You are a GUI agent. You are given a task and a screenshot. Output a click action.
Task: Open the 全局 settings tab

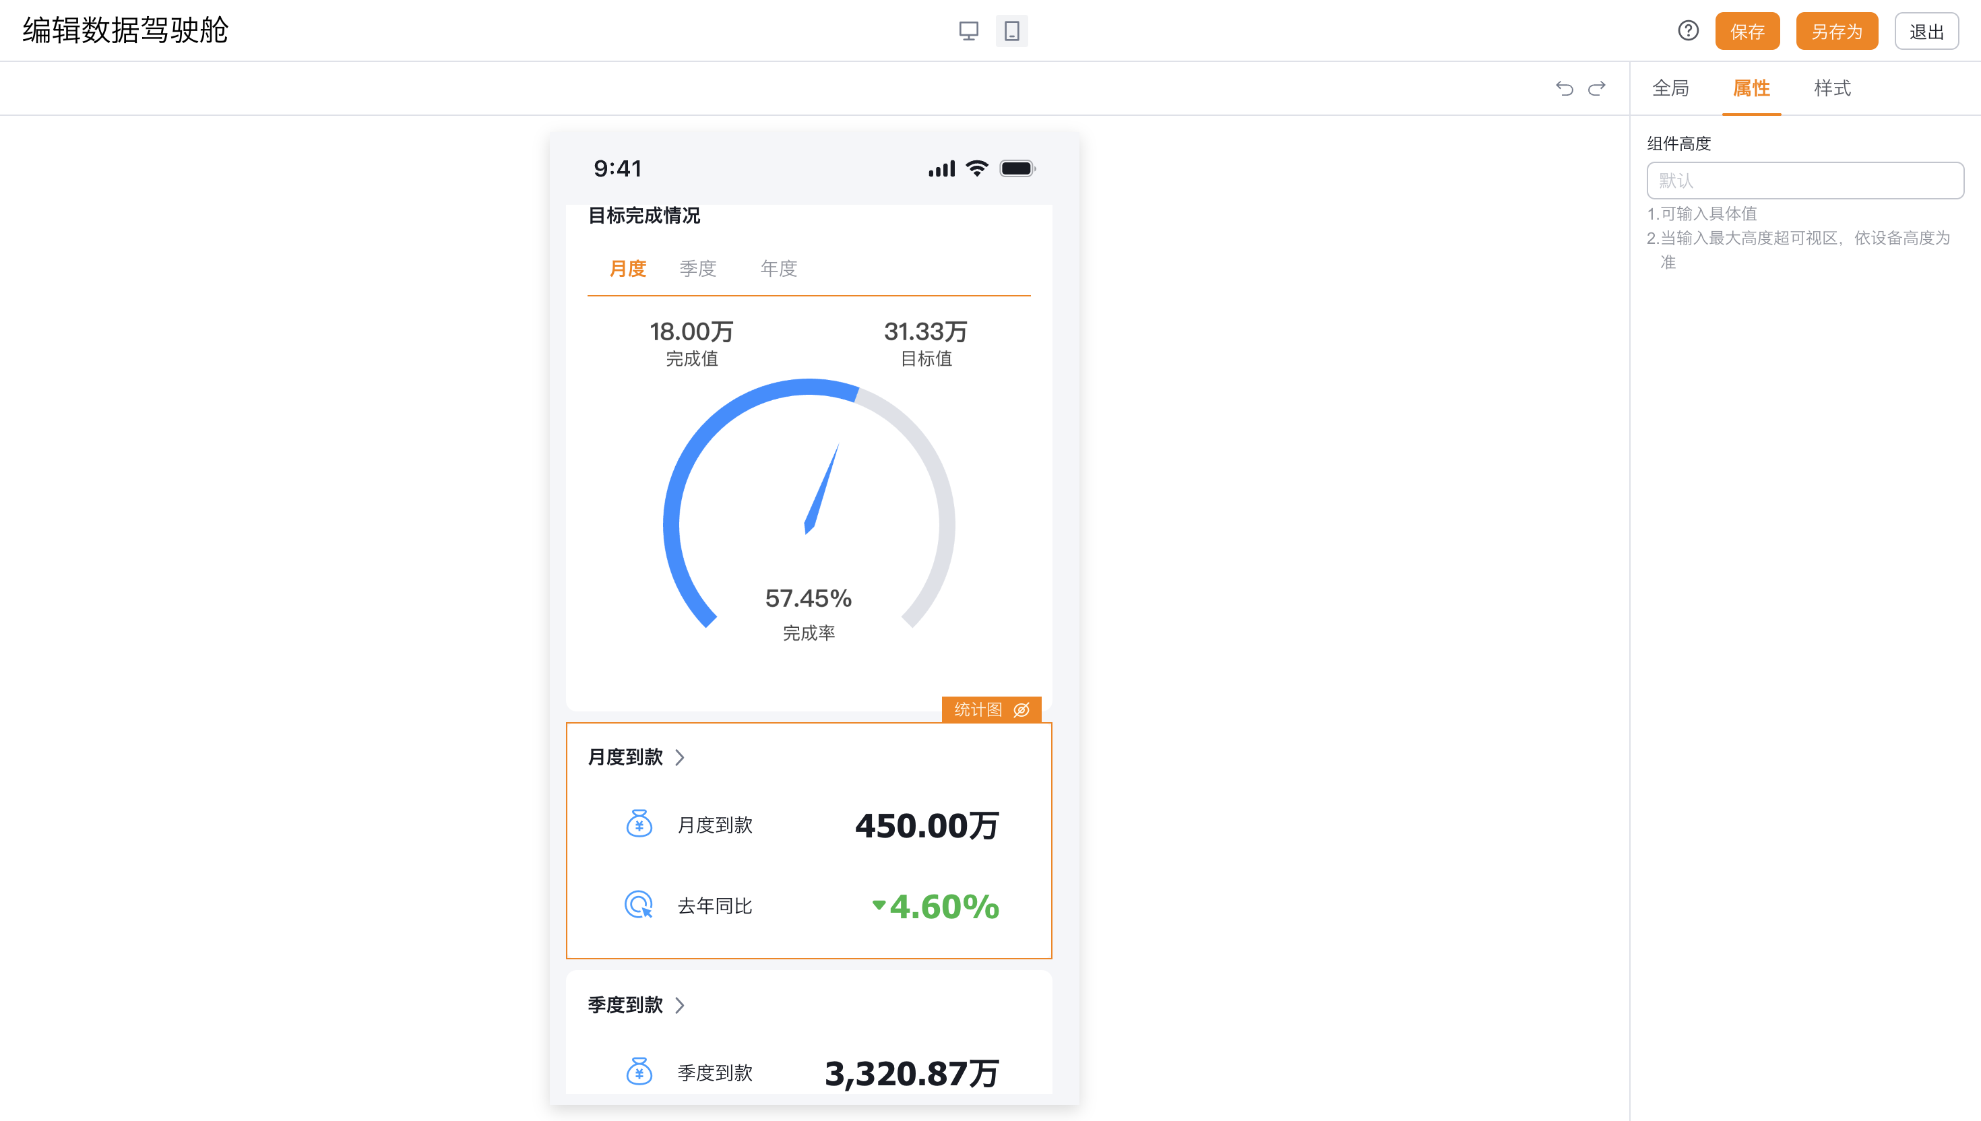1671,88
